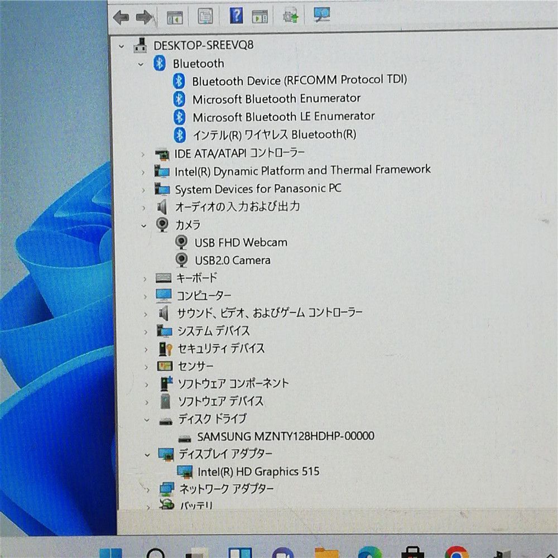Collapse the ディスプレイ アダプター category
The image size is (558, 558).
(147, 455)
